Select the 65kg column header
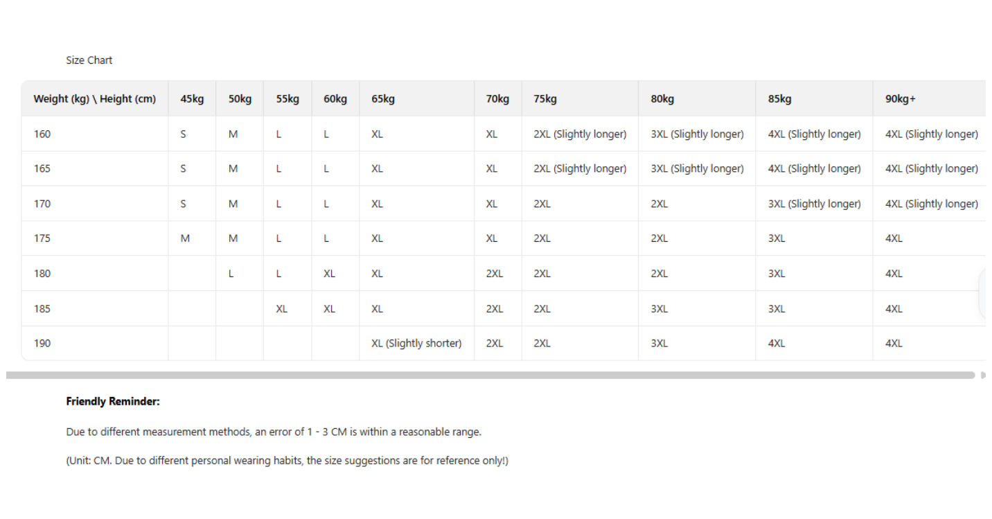The height and width of the screenshot is (519, 992). click(383, 99)
